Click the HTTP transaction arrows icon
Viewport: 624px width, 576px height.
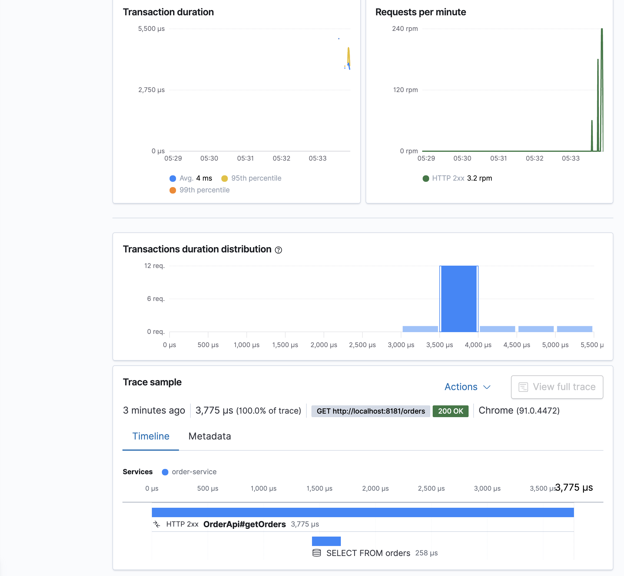157,524
